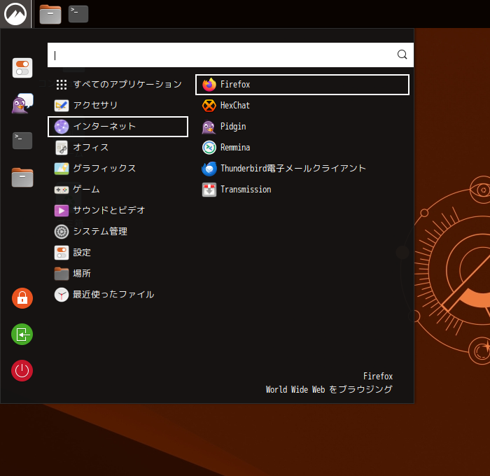Open the オフィス category
The height and width of the screenshot is (476, 490).
(118, 147)
